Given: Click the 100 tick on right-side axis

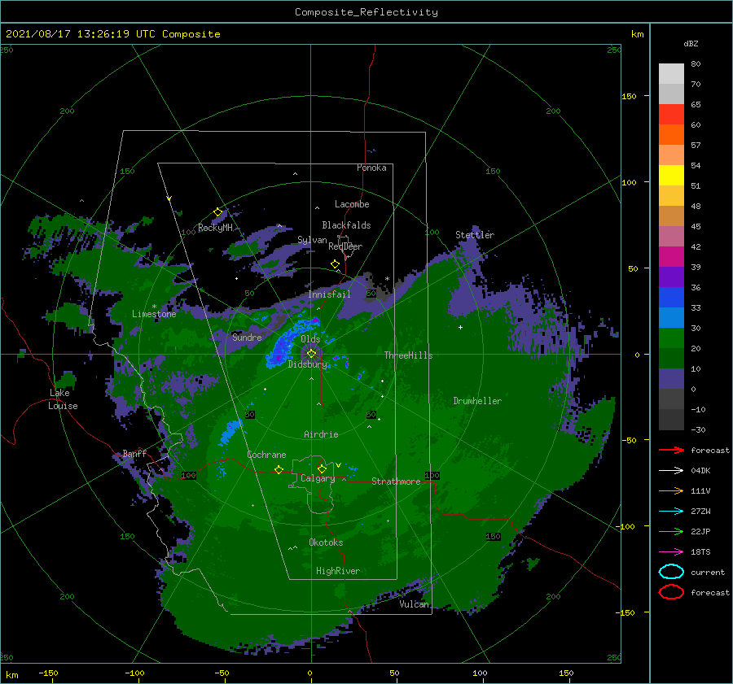Looking at the screenshot, I should [630, 182].
